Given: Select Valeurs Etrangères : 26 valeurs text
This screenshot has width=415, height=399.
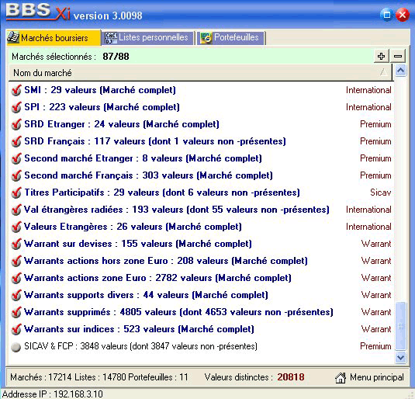Looking at the screenshot, I should [133, 227].
